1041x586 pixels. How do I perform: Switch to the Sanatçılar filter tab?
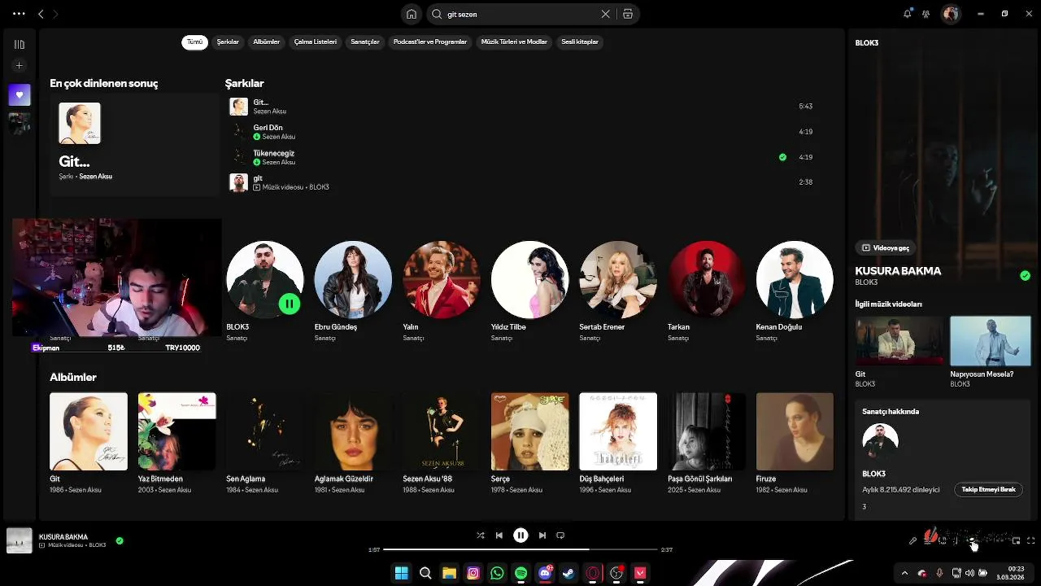click(x=365, y=42)
